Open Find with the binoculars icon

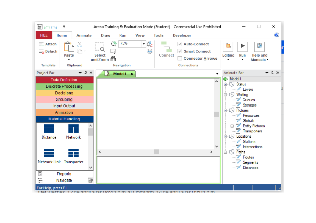113,58
